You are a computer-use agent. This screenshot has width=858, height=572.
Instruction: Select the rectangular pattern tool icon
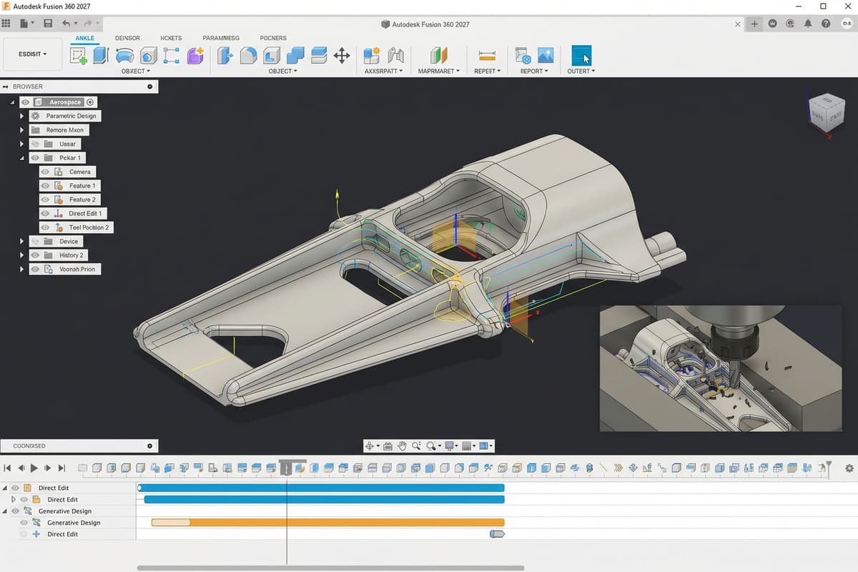tap(171, 56)
